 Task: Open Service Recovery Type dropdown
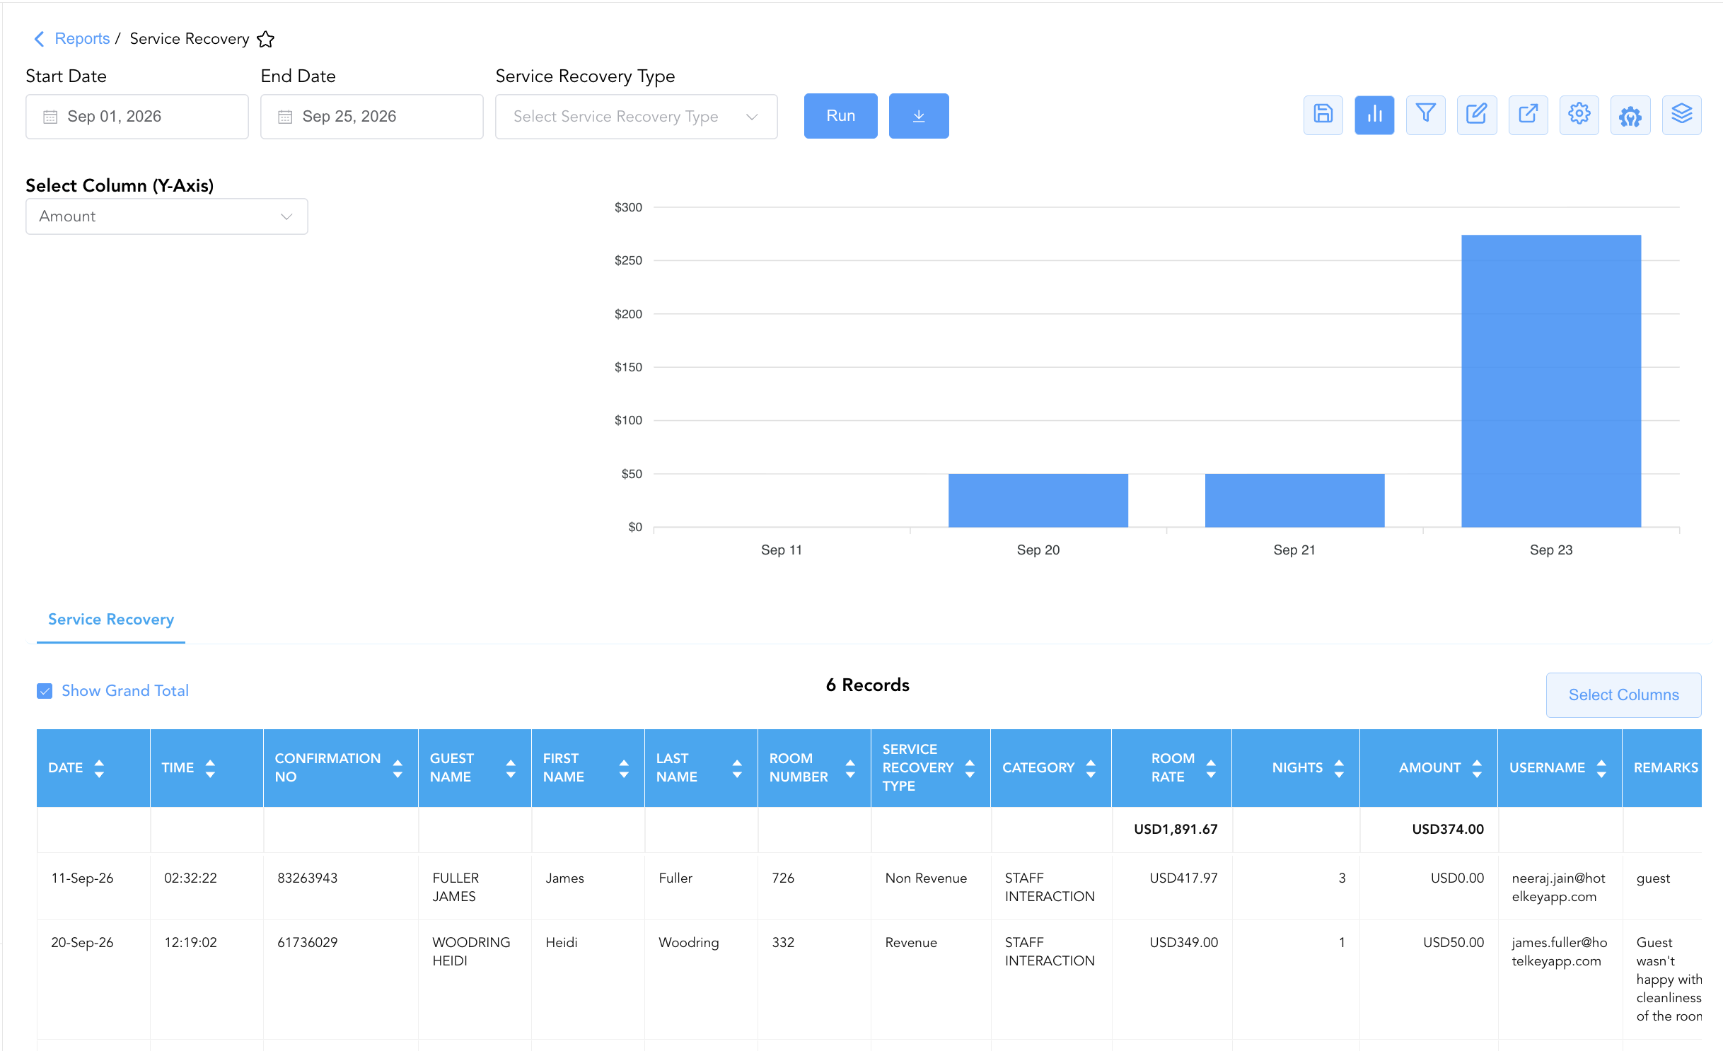tap(636, 117)
